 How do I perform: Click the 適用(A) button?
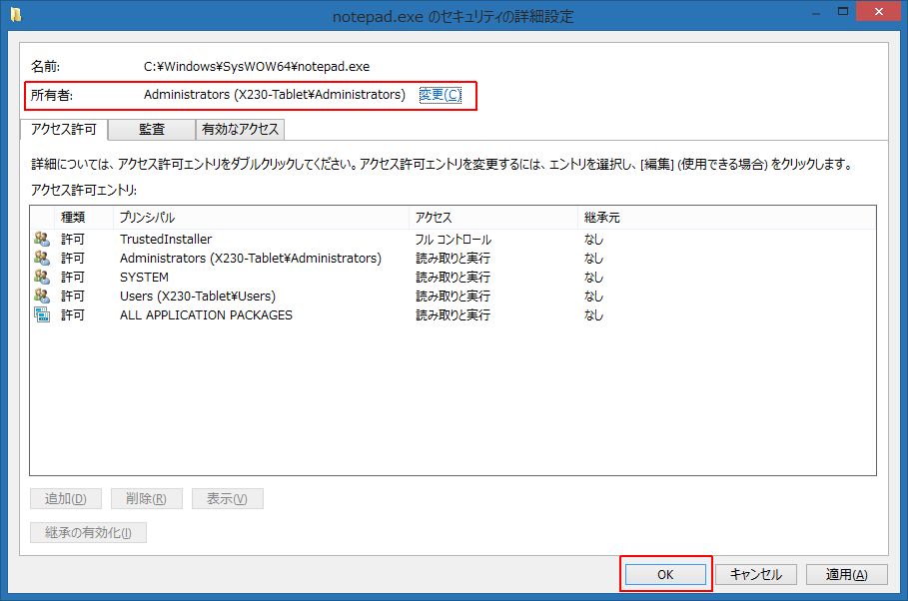(x=846, y=574)
